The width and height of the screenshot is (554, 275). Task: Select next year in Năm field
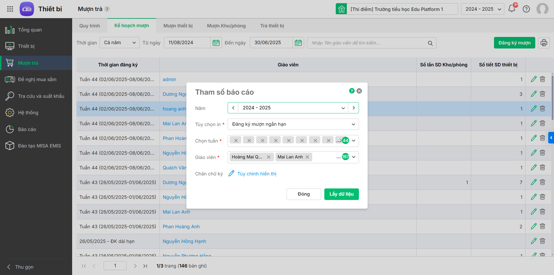click(353, 108)
